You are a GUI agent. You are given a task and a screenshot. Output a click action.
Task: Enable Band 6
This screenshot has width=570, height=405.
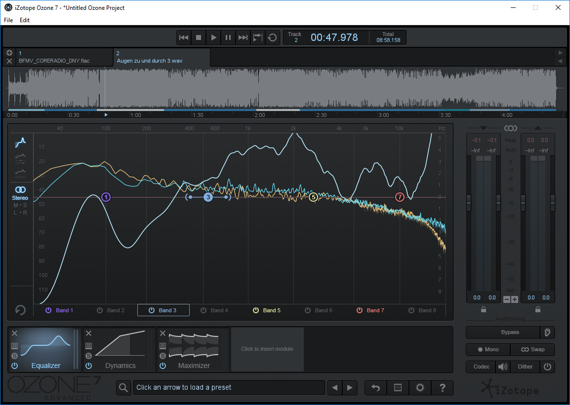point(308,310)
